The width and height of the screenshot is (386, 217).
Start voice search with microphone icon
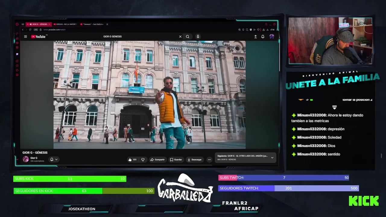coord(198,36)
